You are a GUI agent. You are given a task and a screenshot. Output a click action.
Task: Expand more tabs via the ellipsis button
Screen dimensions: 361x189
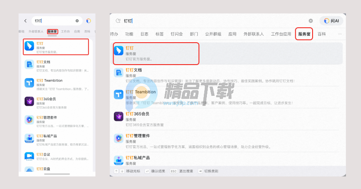[x=340, y=34]
